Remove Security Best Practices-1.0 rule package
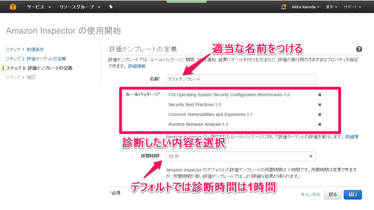The image size is (374, 210). click(x=320, y=105)
